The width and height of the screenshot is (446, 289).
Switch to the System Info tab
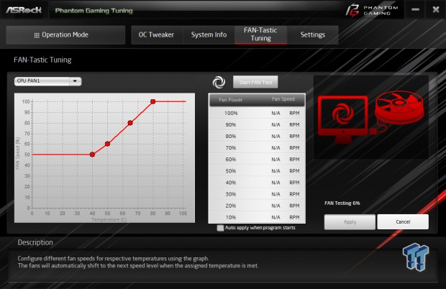pos(209,35)
